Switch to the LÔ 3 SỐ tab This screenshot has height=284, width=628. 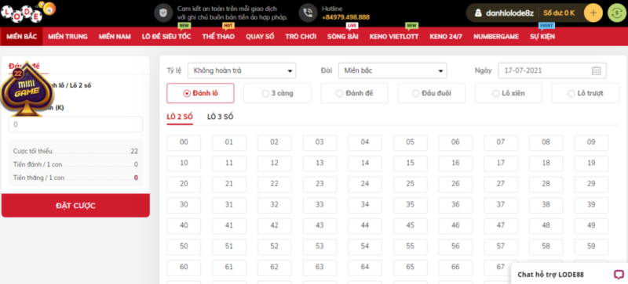(221, 117)
